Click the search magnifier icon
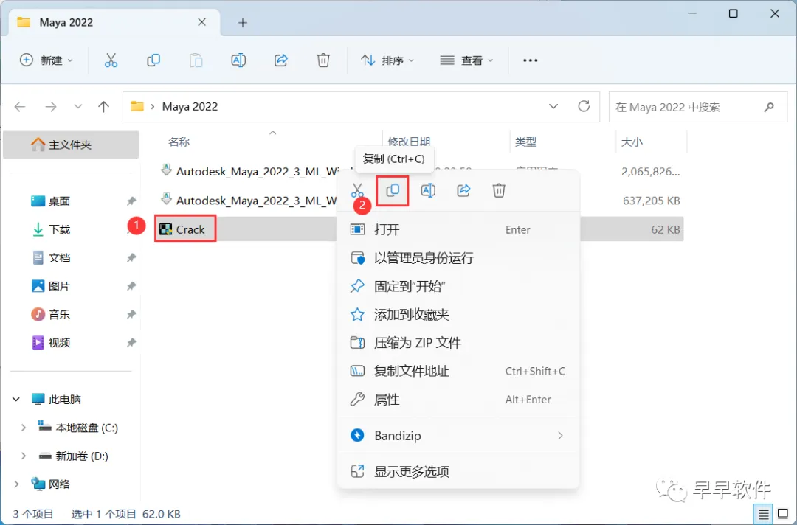This screenshot has width=797, height=525. tap(769, 107)
